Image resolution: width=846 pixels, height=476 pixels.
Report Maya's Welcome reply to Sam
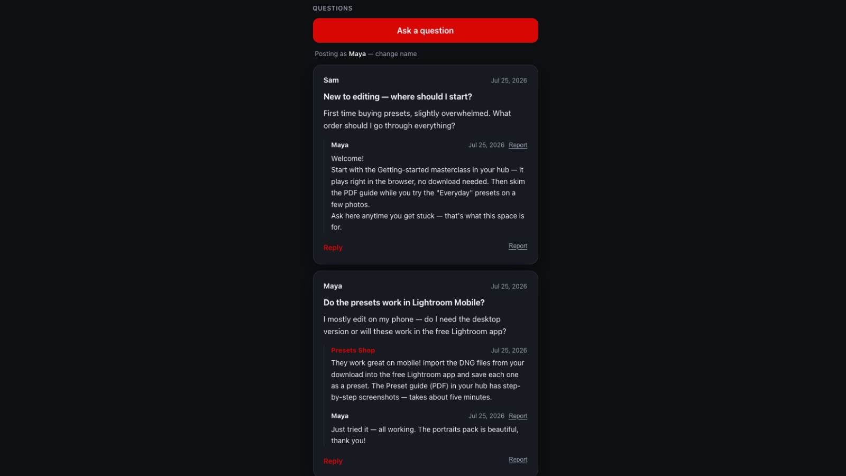518,145
